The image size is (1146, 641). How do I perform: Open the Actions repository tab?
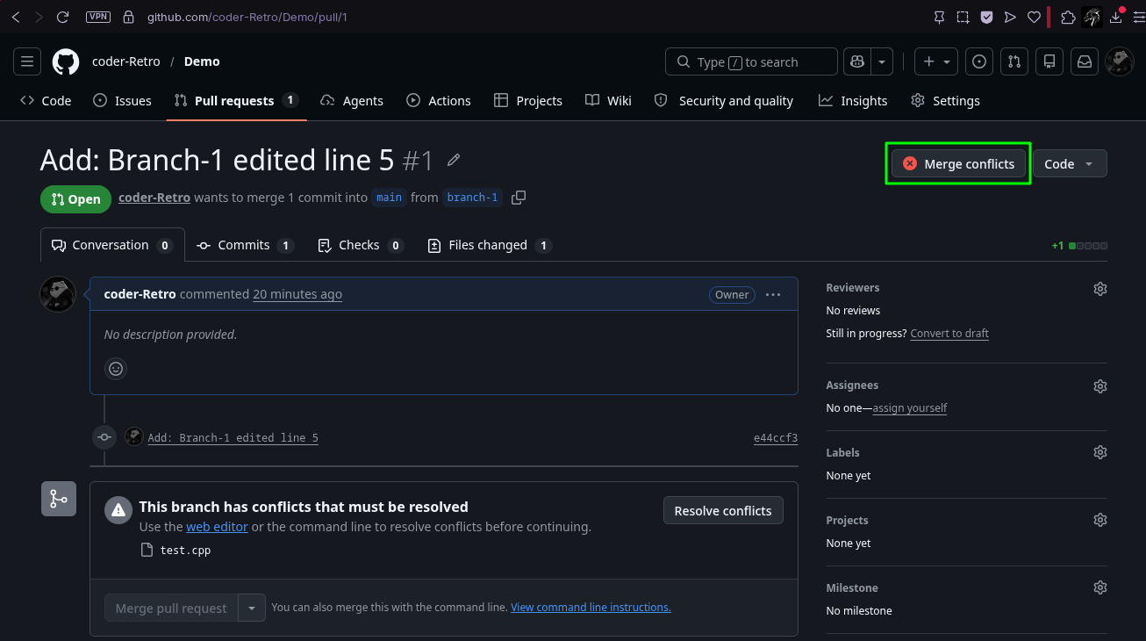click(x=439, y=101)
